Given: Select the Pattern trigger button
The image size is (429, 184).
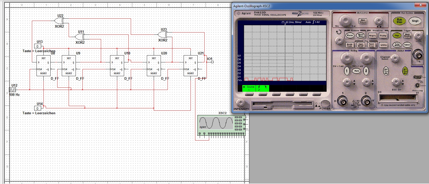Looking at the screenshot, I should tap(407, 45).
